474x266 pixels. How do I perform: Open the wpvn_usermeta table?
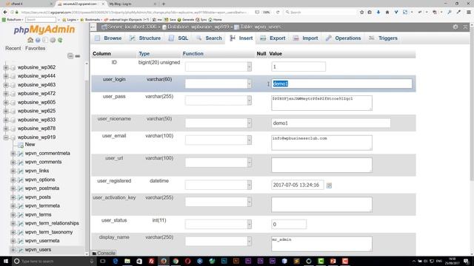click(x=42, y=241)
